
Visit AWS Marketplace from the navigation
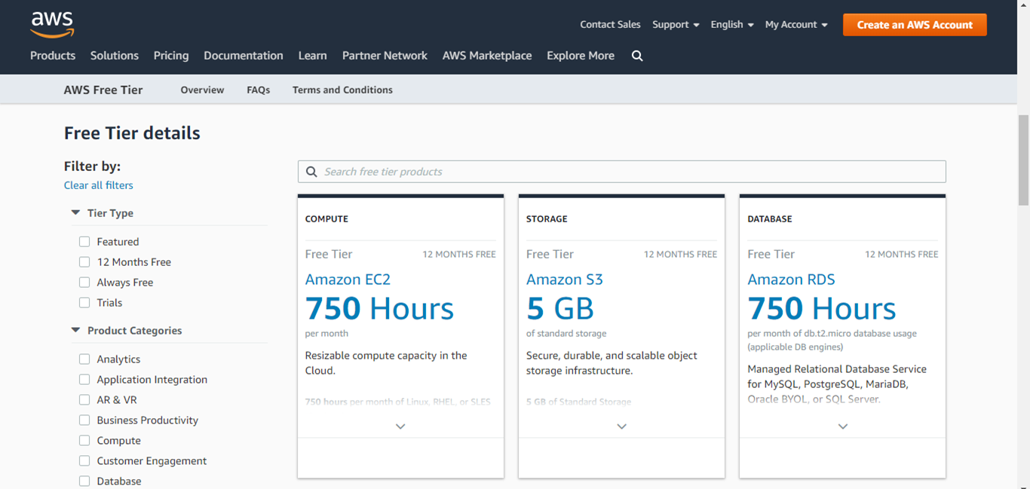(x=487, y=56)
